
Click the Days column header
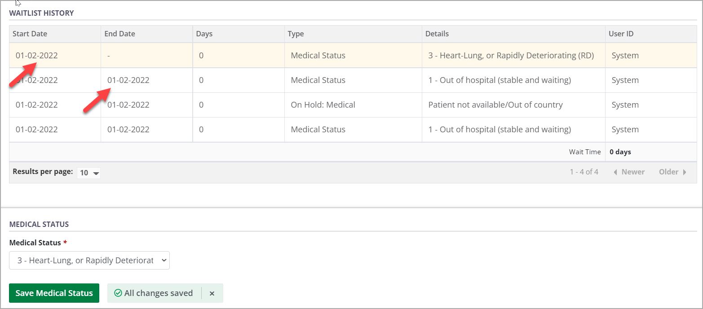pos(204,34)
